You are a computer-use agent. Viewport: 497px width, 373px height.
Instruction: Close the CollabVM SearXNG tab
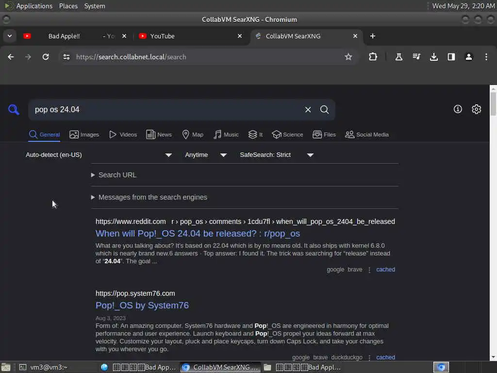[x=355, y=36]
